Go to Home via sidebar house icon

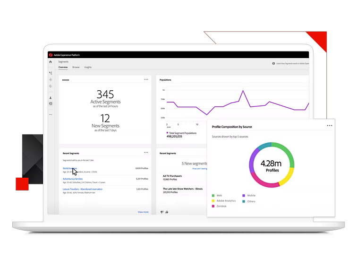pos(51,62)
